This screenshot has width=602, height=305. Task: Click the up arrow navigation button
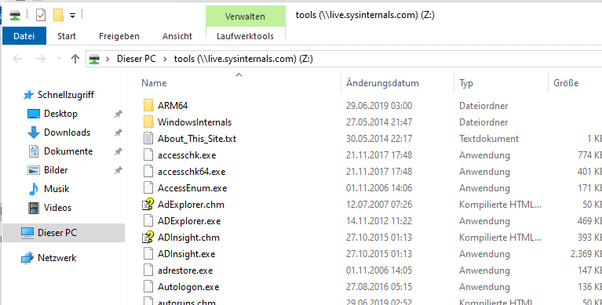75,59
